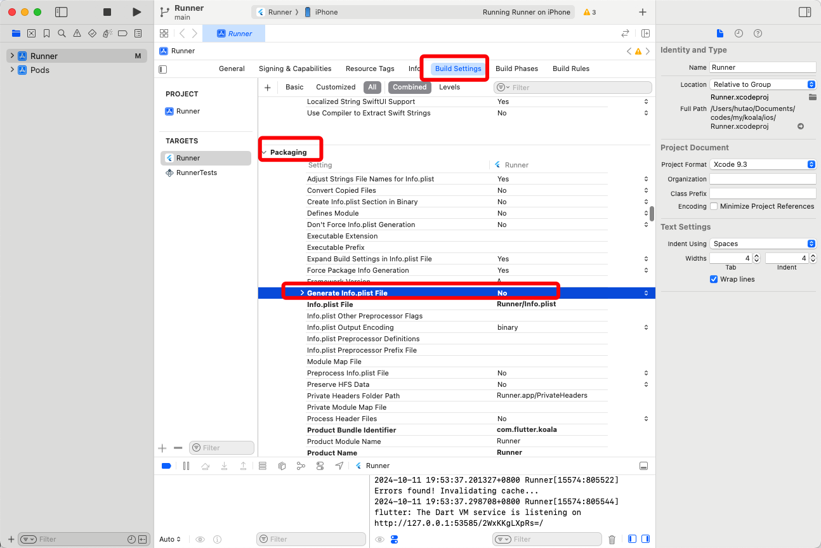Screen dimensions: 821x548
Task: Uncheck the Wrap lines checkbox
Action: 714,279
